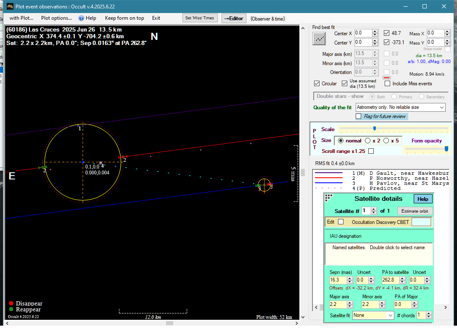Click the Occultation Discovery CBET input field
Image resolution: width=457 pixels, height=329 pixels.
(421, 222)
